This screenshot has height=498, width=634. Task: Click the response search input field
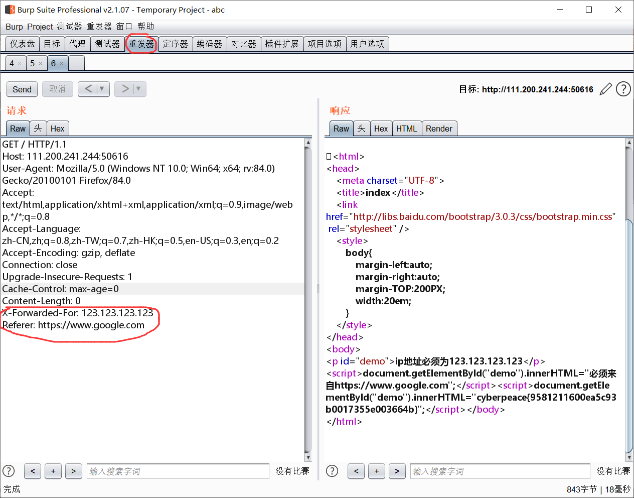tap(500, 471)
